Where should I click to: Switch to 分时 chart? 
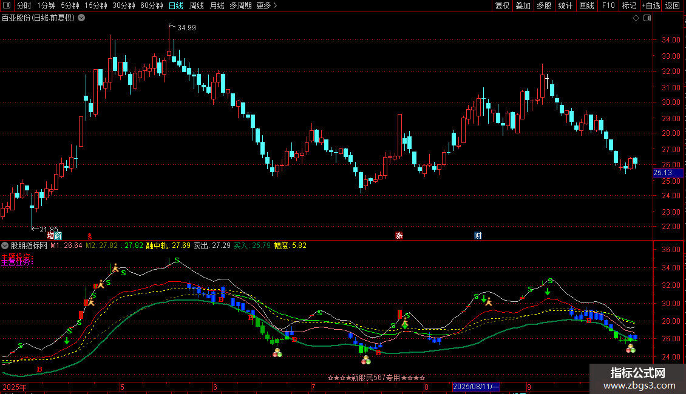tap(24, 5)
